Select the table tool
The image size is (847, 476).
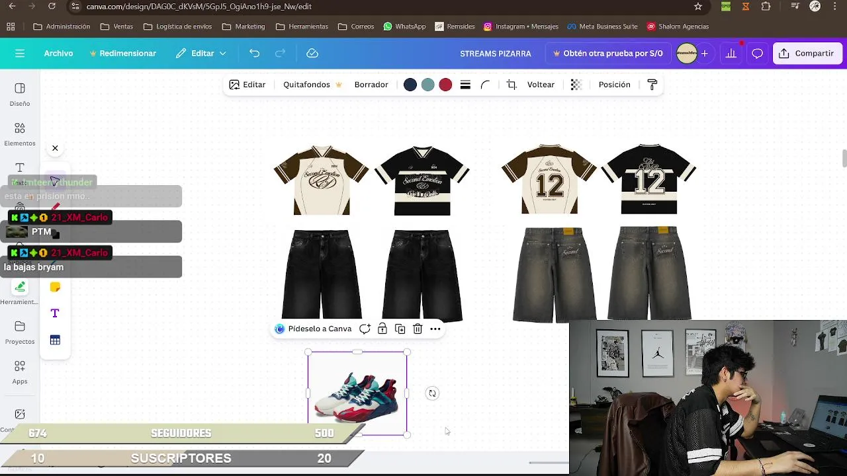(x=55, y=340)
